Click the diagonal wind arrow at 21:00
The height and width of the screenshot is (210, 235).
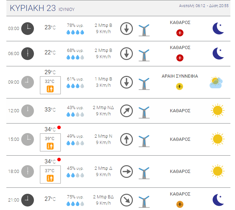(127, 200)
